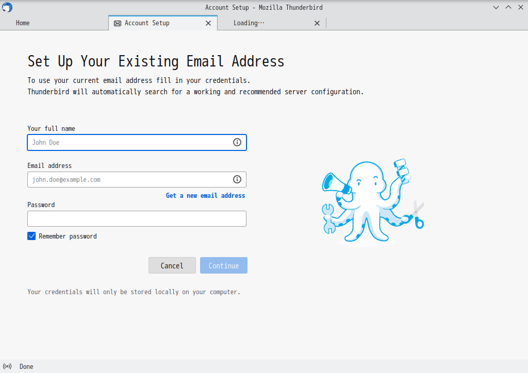The width and height of the screenshot is (528, 373).
Task: Minimize the Thunderbird window
Action: click(496, 7)
